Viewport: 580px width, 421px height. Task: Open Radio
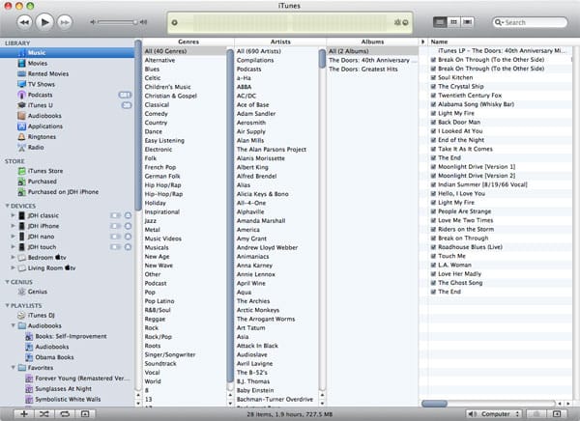point(36,147)
